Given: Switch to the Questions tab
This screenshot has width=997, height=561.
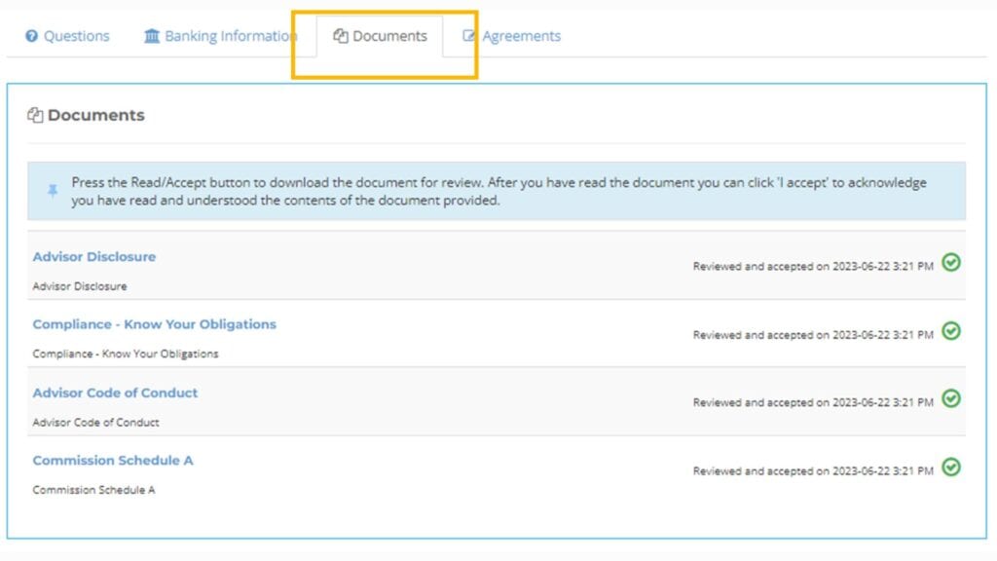Looking at the screenshot, I should [x=76, y=36].
